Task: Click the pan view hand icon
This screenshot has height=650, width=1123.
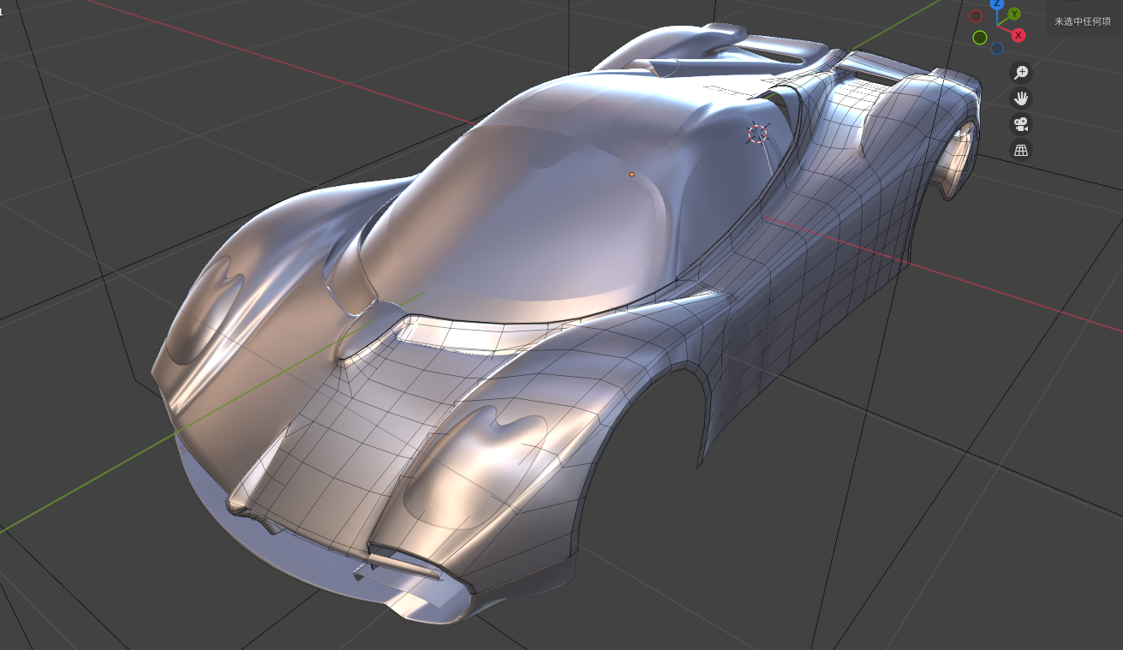Action: pyautogui.click(x=1020, y=98)
